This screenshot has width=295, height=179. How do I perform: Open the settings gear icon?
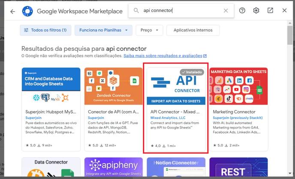click(x=256, y=10)
